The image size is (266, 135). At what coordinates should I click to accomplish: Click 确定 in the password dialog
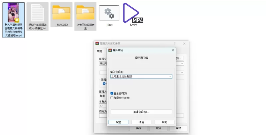[x=118, y=122]
